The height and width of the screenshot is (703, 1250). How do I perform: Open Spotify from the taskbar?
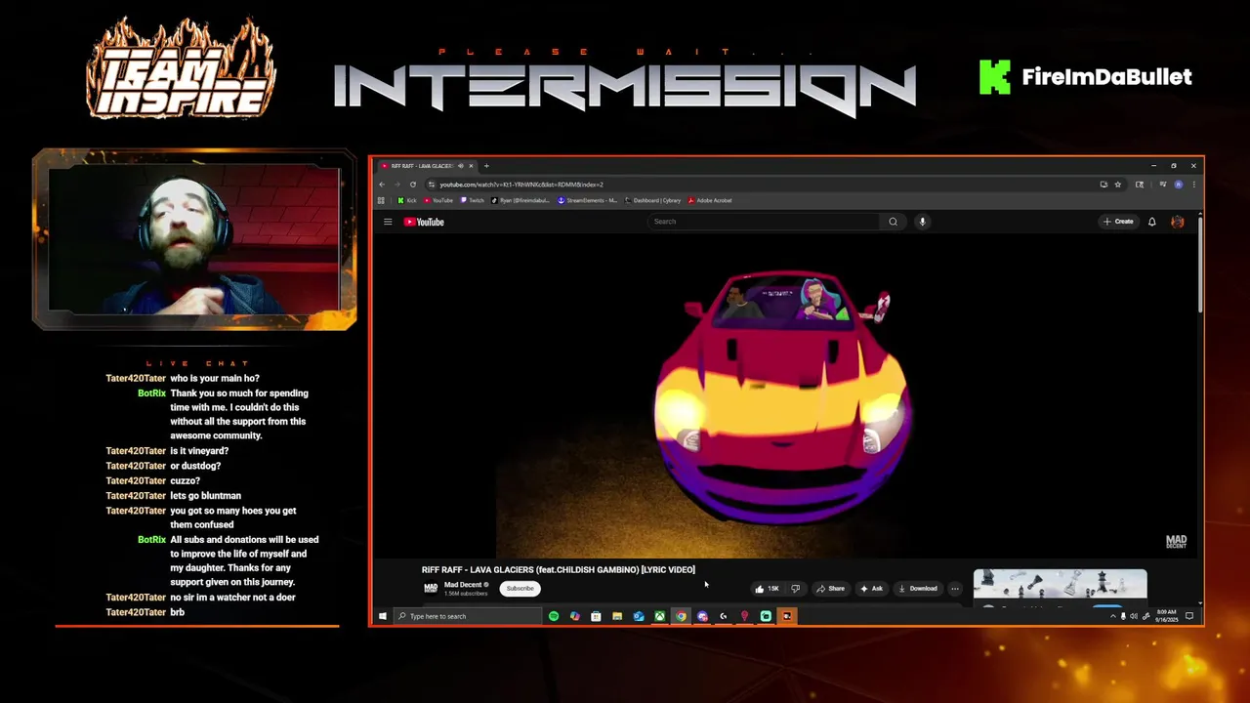tap(554, 616)
